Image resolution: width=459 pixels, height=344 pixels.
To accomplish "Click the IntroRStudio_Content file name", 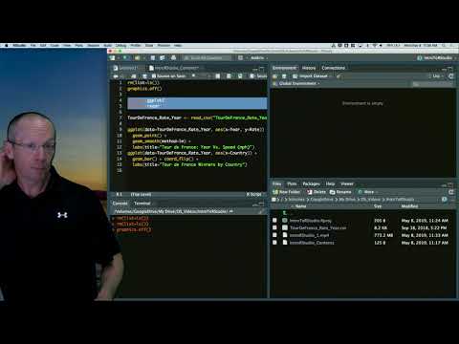I will 312,243.
